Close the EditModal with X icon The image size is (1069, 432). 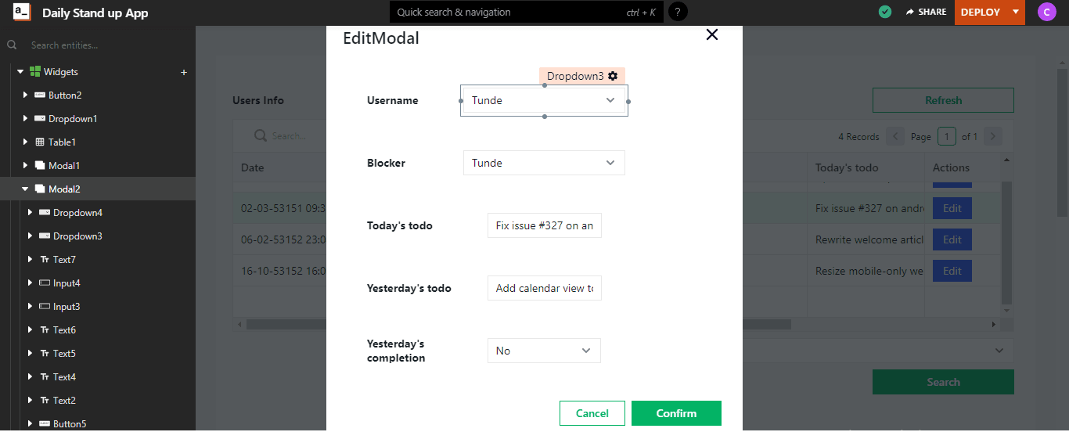[x=711, y=34]
